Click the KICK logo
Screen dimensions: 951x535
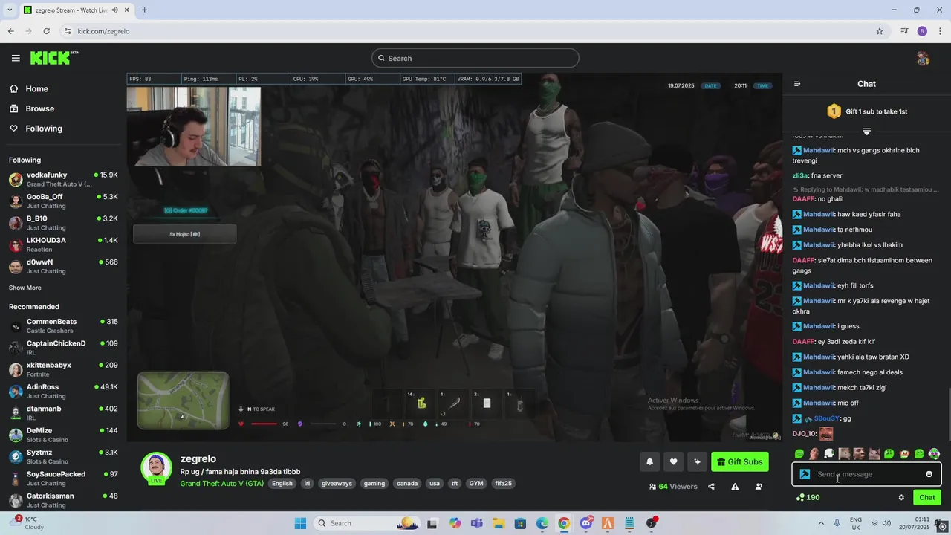(x=53, y=58)
